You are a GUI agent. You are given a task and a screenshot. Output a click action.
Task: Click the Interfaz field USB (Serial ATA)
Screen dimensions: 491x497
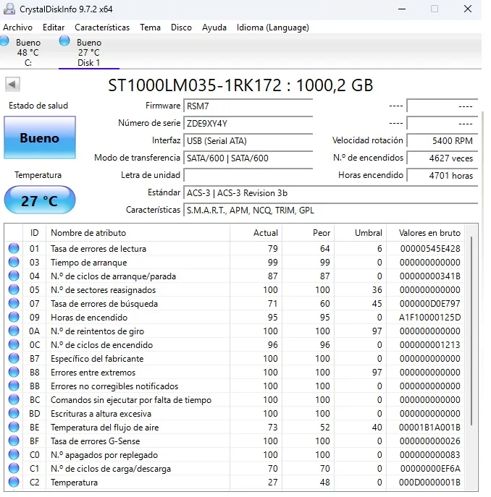click(248, 141)
